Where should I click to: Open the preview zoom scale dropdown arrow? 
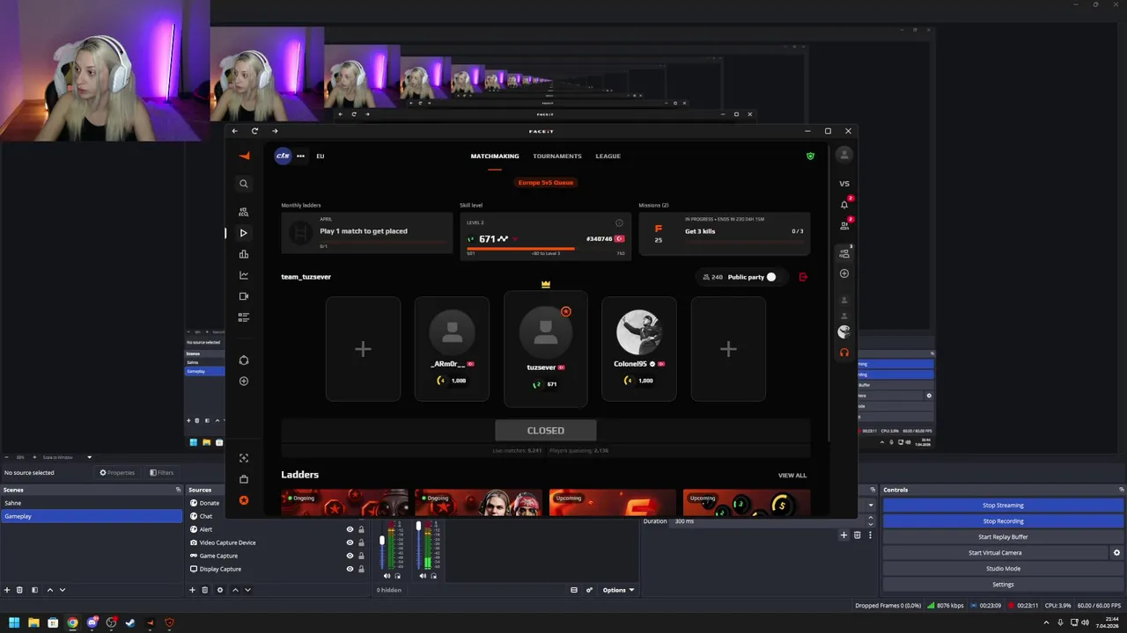click(89, 457)
